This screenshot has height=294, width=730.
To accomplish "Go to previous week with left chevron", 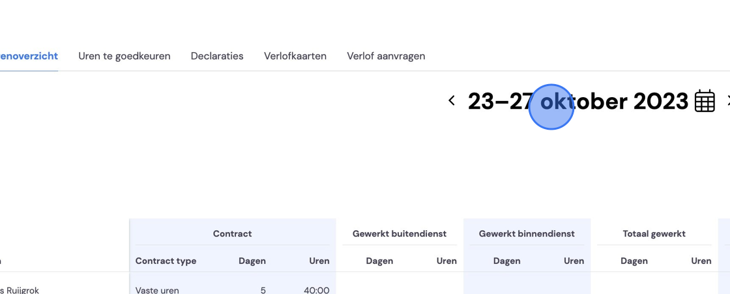I will [x=451, y=100].
